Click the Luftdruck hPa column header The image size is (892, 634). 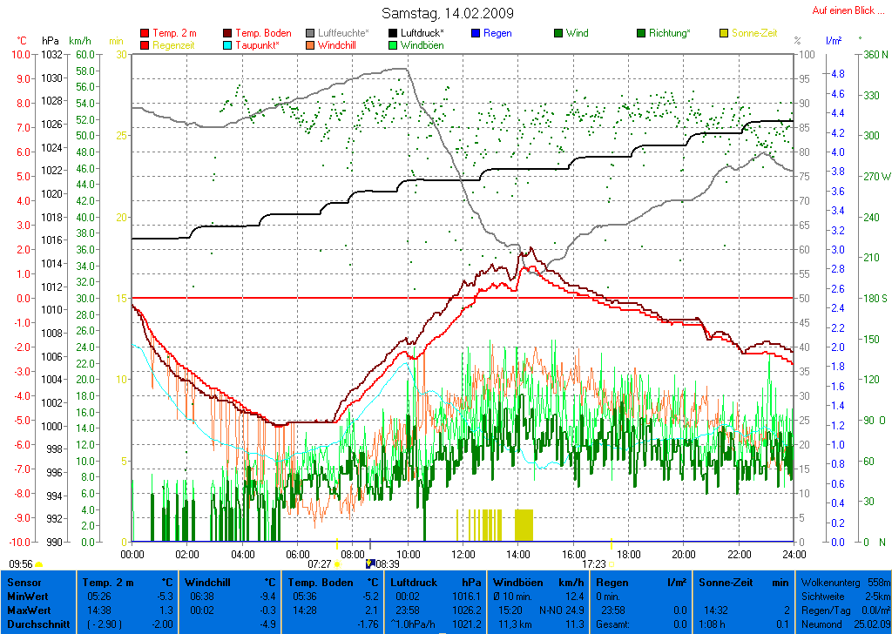(x=435, y=582)
